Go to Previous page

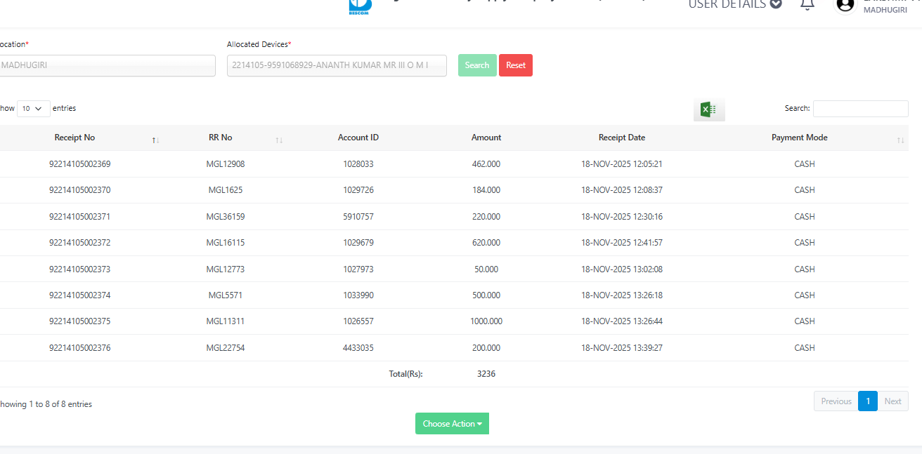(x=836, y=401)
